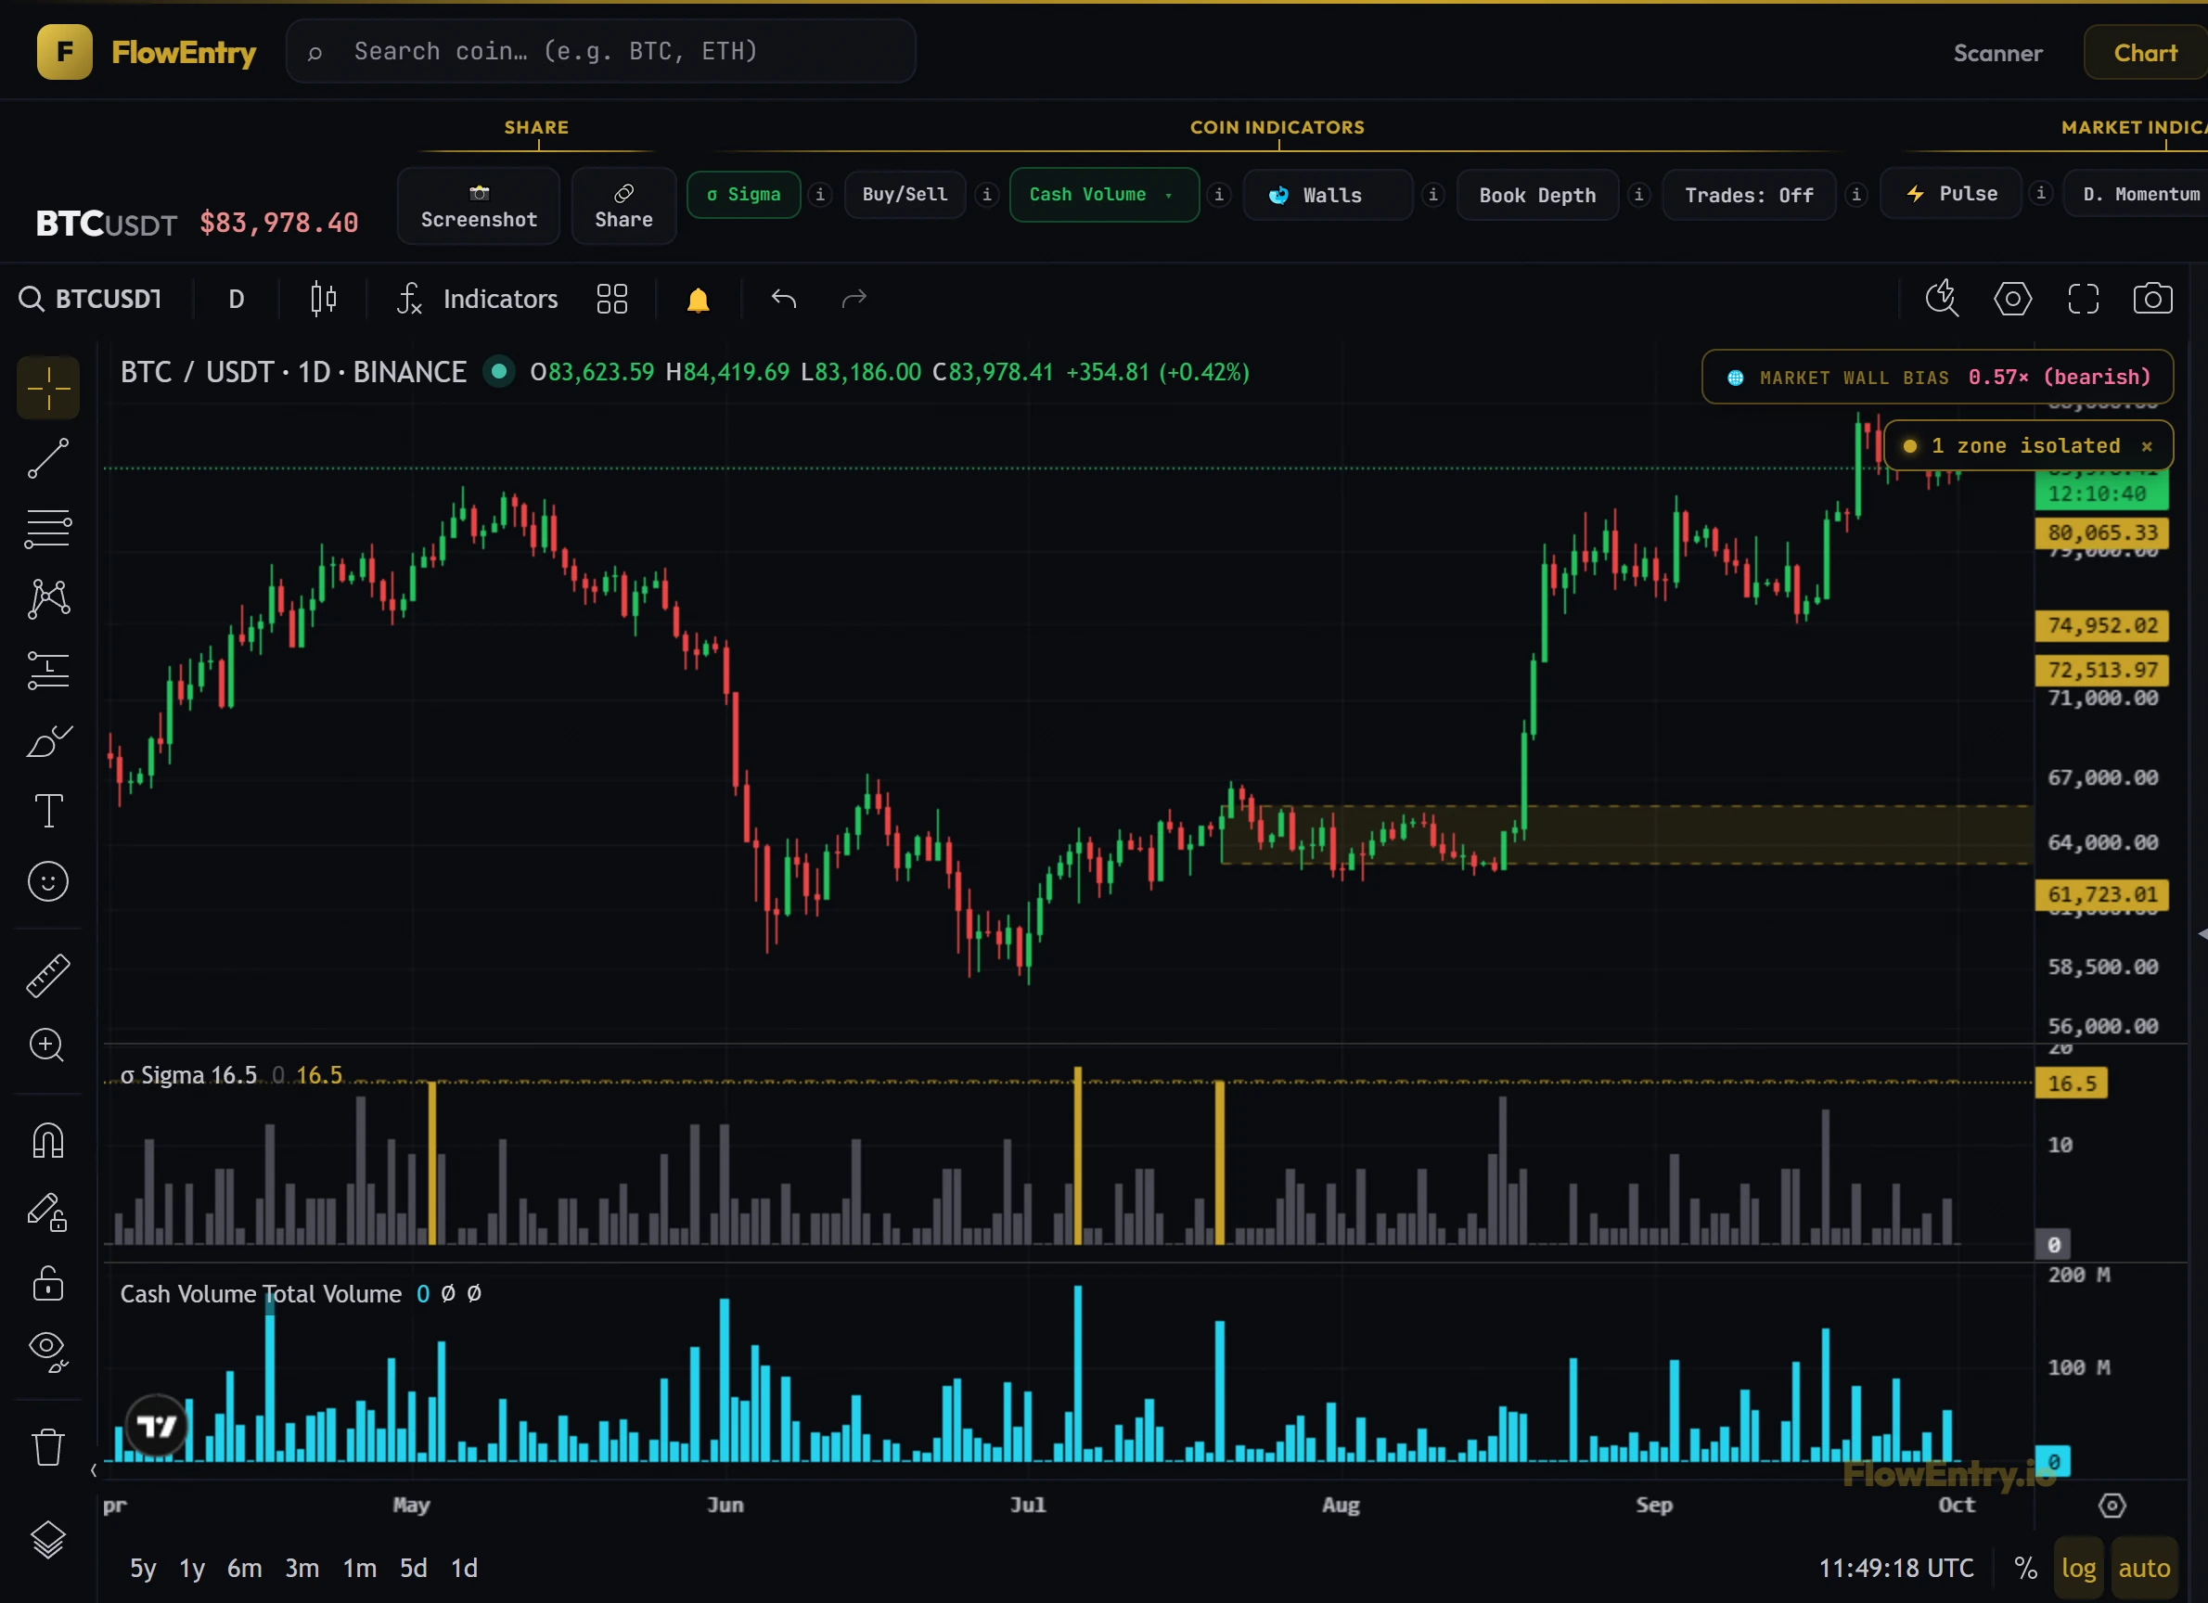Toggle stay in drawing mode
2208x1603 pixels.
point(47,1212)
